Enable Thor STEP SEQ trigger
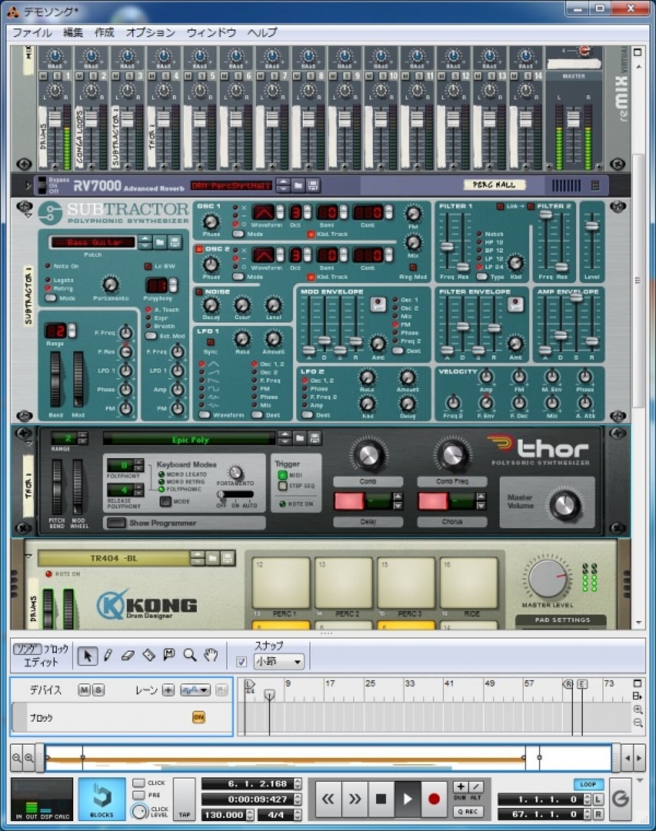This screenshot has height=831, width=656. (282, 485)
